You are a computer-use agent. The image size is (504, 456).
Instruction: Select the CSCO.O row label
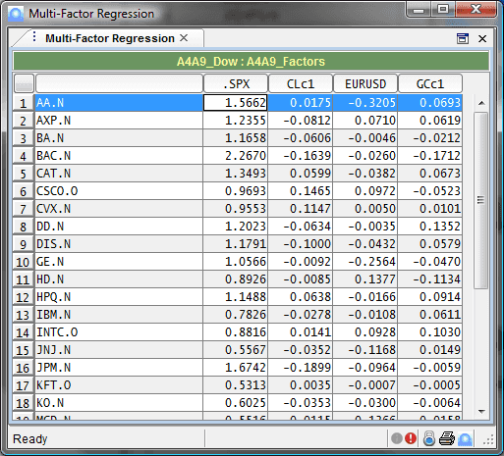click(119, 191)
